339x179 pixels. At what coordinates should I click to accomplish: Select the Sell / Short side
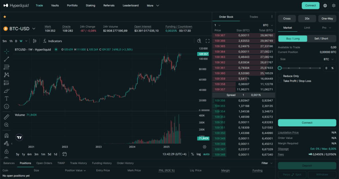click(321, 38)
